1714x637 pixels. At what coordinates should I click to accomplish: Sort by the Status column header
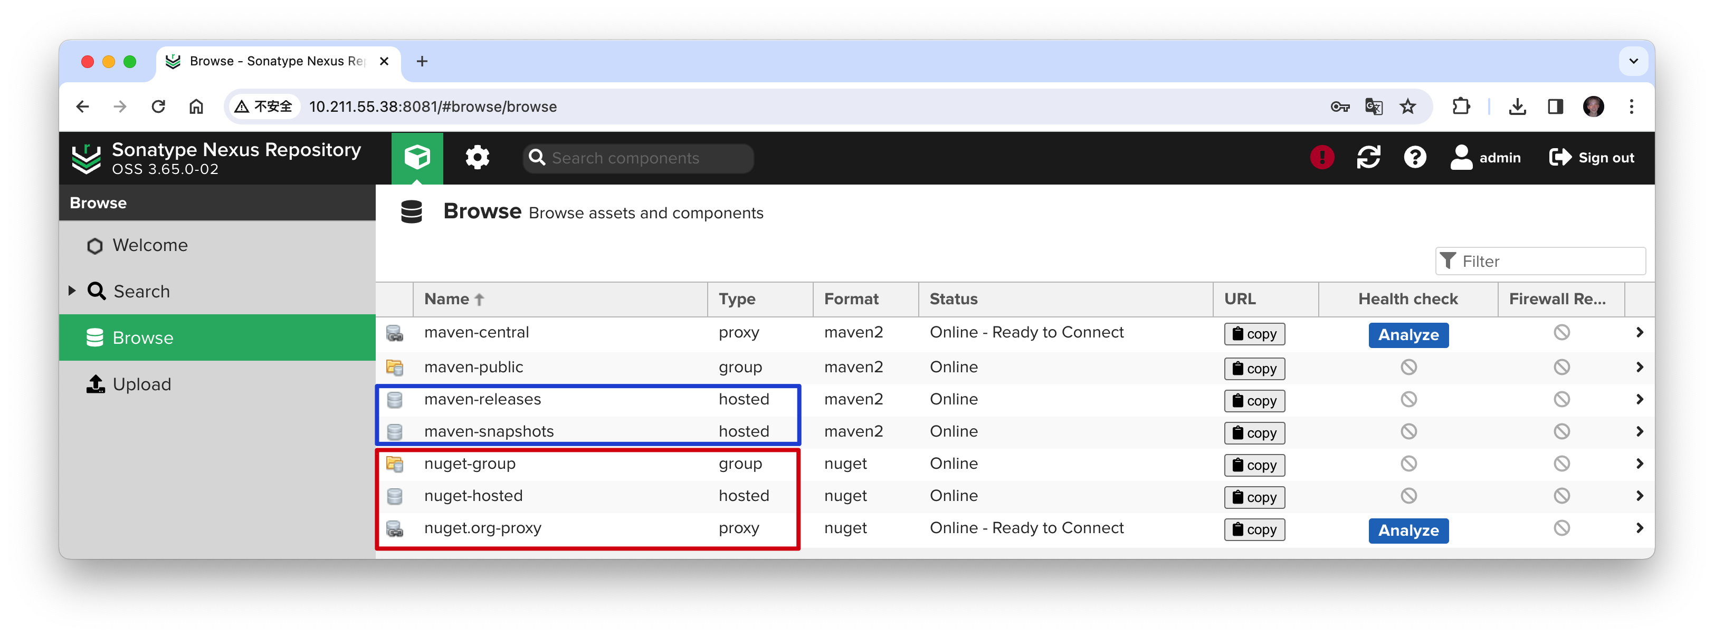click(x=1065, y=299)
